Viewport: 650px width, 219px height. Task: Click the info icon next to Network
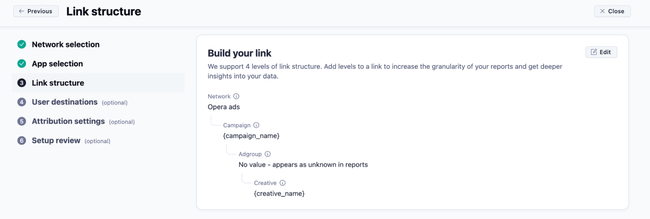(x=236, y=96)
